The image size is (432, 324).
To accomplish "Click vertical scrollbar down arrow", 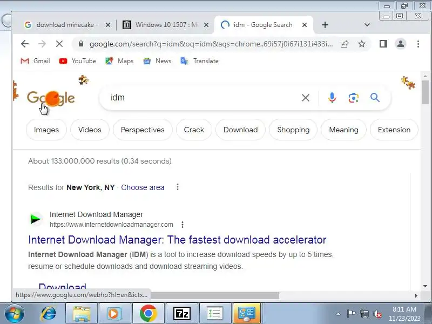I will (x=425, y=286).
